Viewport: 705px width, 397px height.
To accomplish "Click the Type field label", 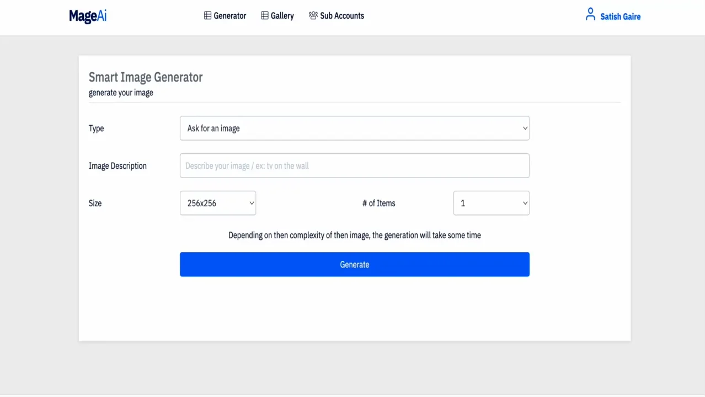I will 97,128.
